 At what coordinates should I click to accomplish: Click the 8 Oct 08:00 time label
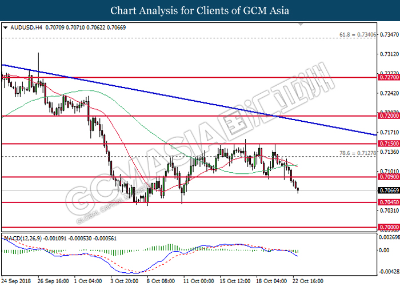tap(161, 281)
